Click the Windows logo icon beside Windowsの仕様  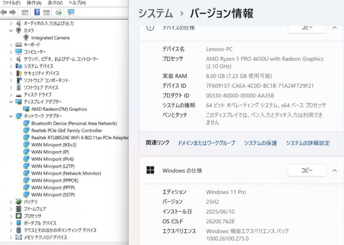pos(150,170)
